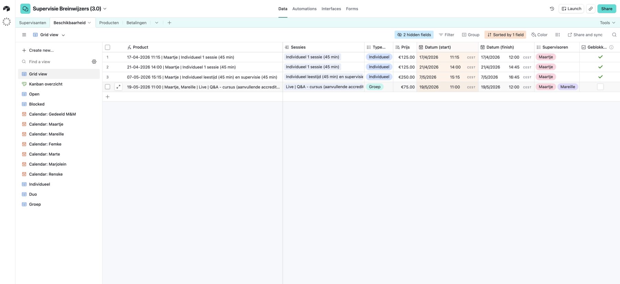Click the Groep type tag
The image size is (620, 284).
coord(375,87)
